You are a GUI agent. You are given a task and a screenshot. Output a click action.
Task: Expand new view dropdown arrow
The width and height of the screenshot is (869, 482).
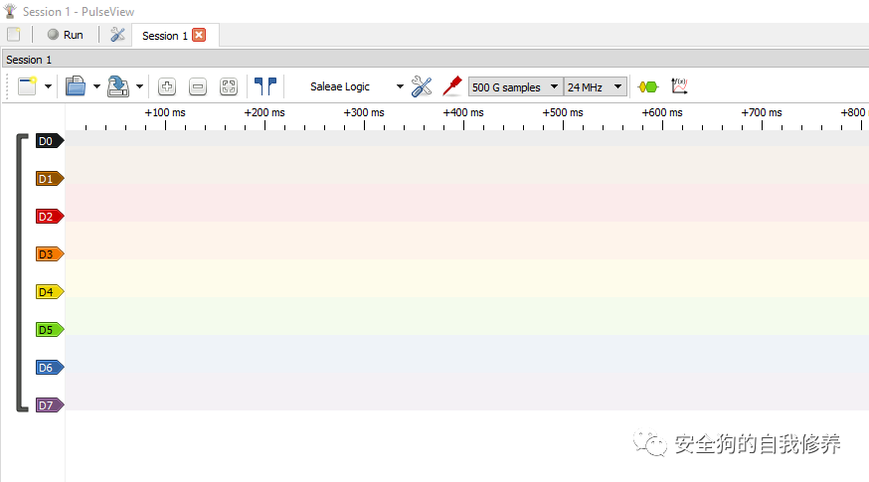point(48,86)
